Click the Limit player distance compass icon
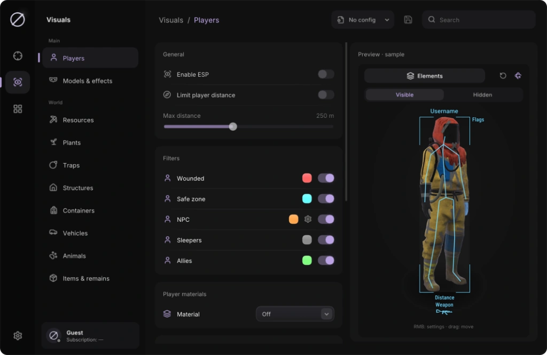Viewport: 547px width, 355px height. (x=167, y=95)
